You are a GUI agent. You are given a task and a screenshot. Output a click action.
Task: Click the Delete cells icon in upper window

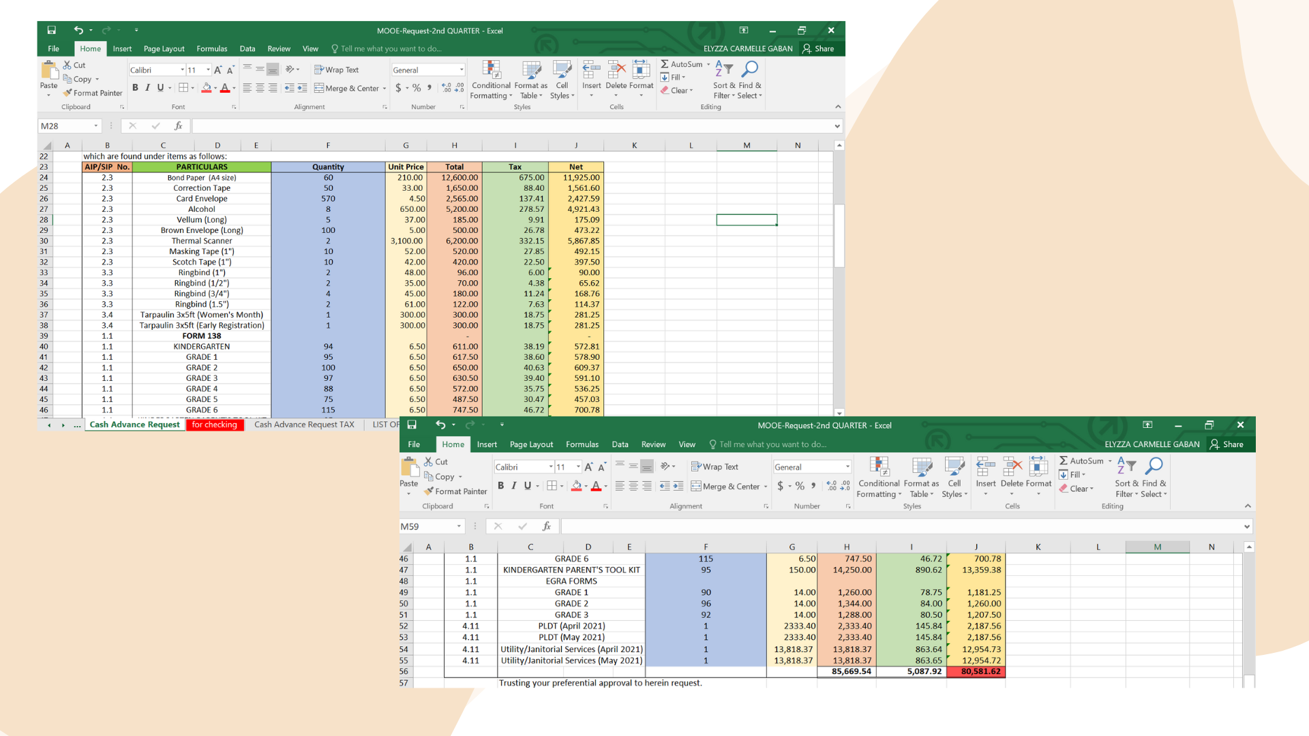pyautogui.click(x=616, y=70)
